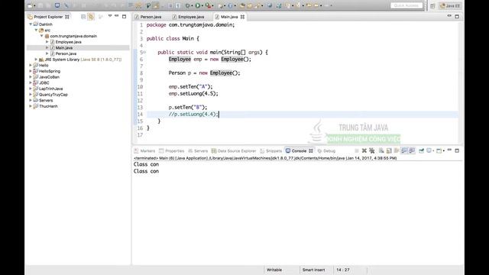Image resolution: width=489 pixels, height=275 pixels.
Task: Open the Java EE perspective
Action: (450, 5)
